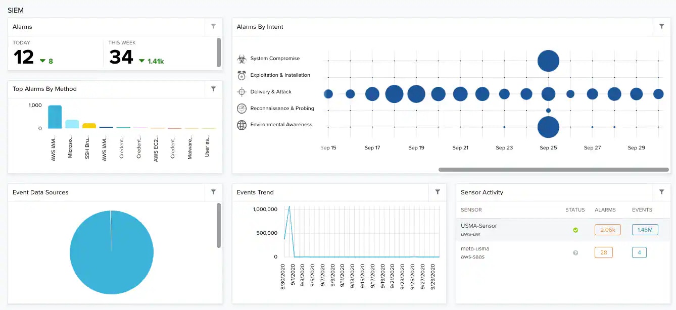Open the 28 alarms badge for meta-usma
Image resolution: width=676 pixels, height=310 pixels.
click(603, 252)
